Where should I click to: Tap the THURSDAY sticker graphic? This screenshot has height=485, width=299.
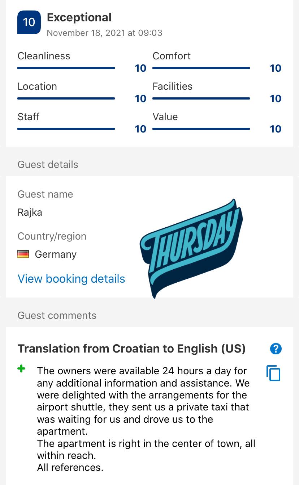pos(191,248)
